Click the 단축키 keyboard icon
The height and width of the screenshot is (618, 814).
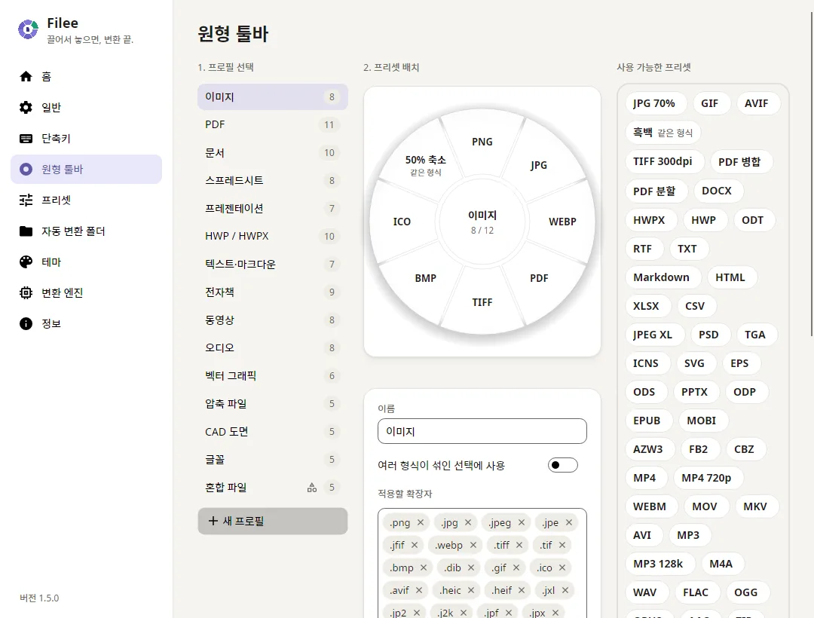tap(26, 139)
